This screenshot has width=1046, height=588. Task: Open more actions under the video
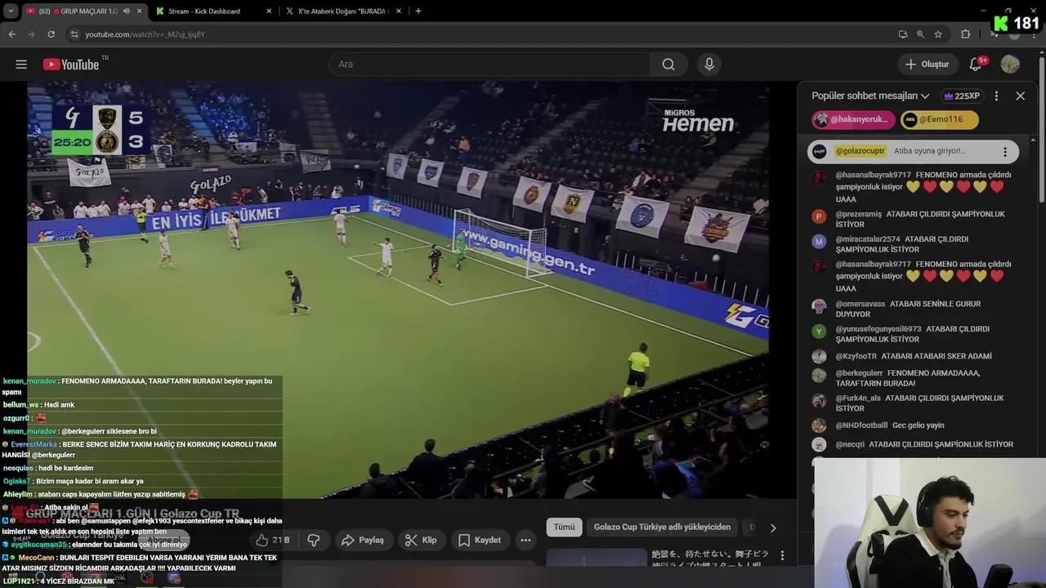(x=525, y=540)
